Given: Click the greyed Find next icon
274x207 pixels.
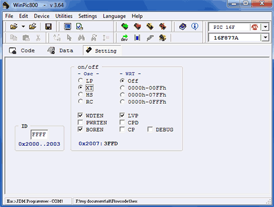Looking at the screenshot, I should click(x=94, y=38).
